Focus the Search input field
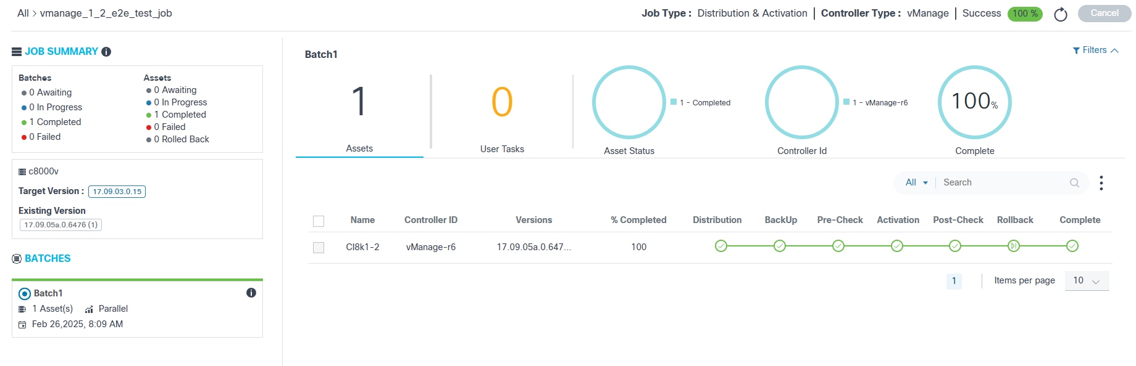This screenshot has width=1136, height=366. pos(1003,183)
